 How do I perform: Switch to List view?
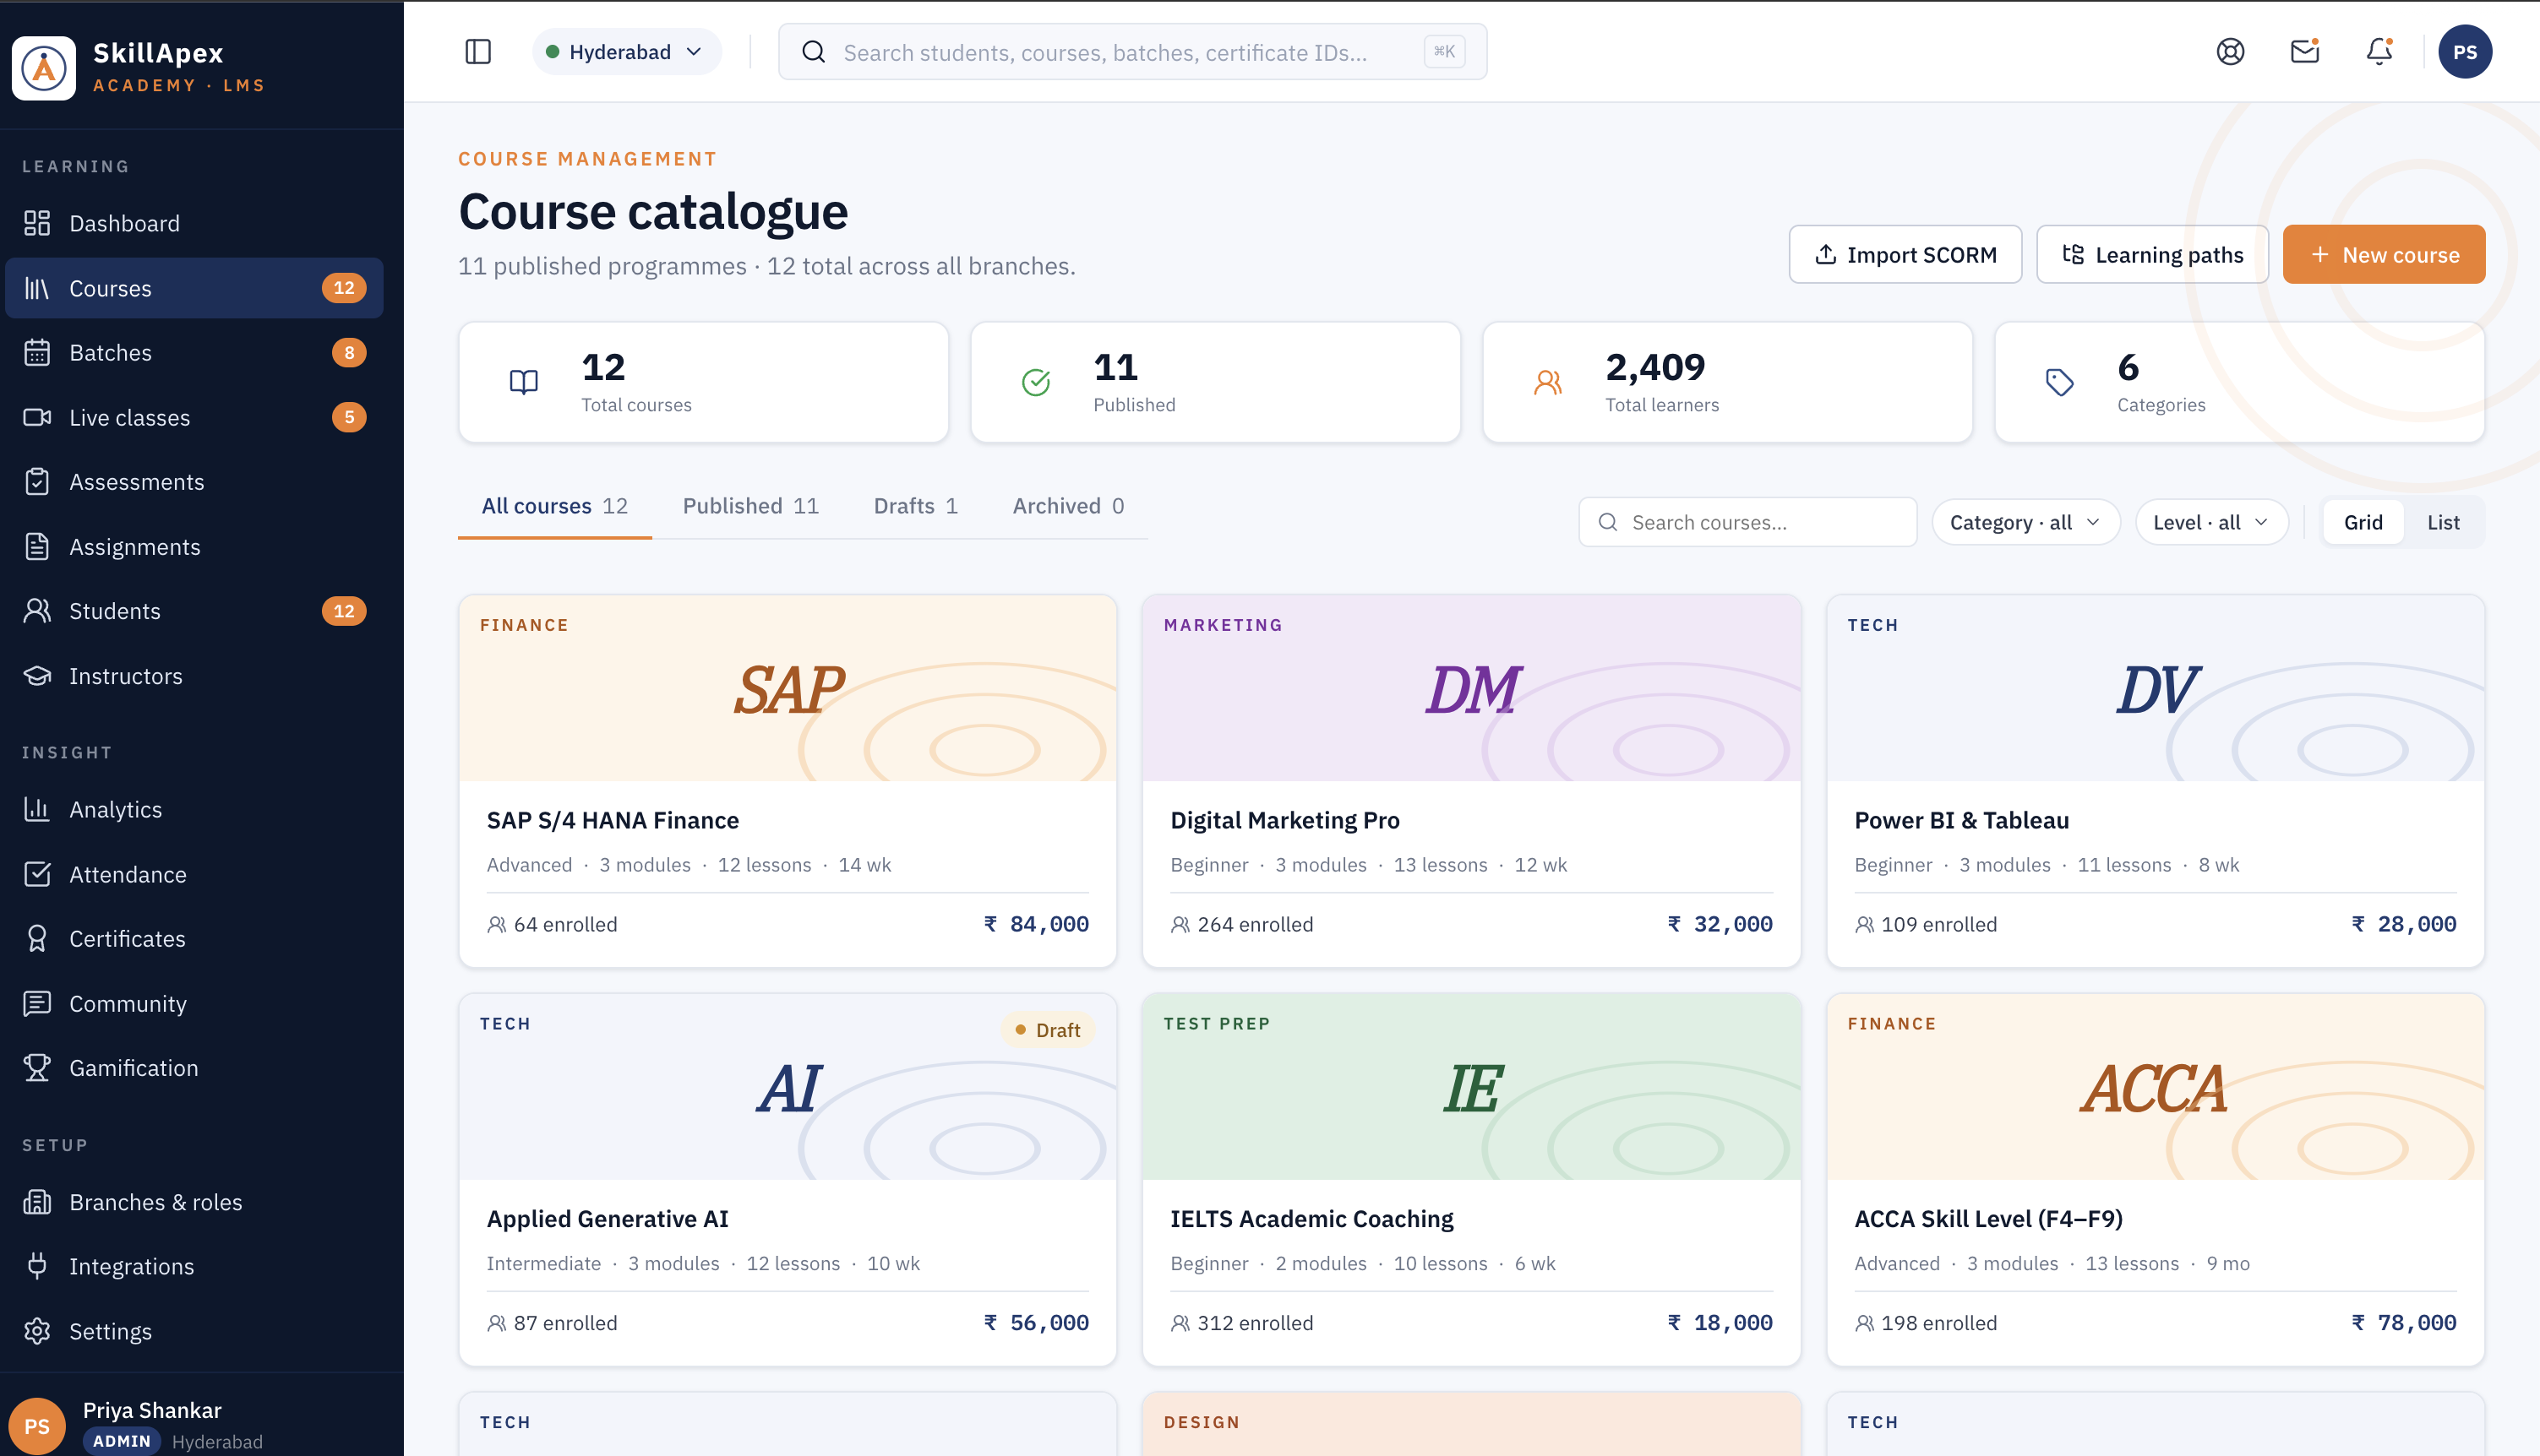pyautogui.click(x=2443, y=522)
